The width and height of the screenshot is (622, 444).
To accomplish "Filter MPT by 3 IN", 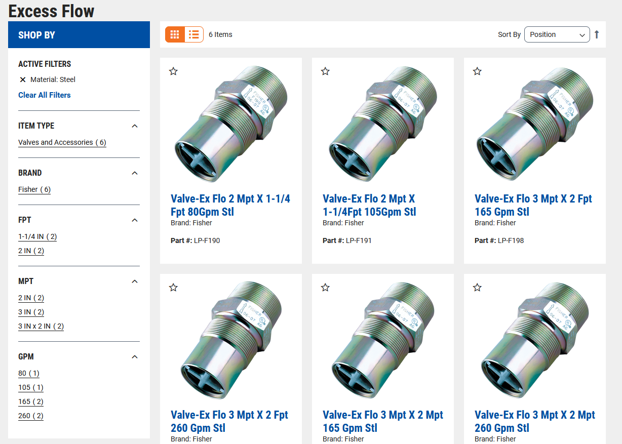I will pos(31,312).
